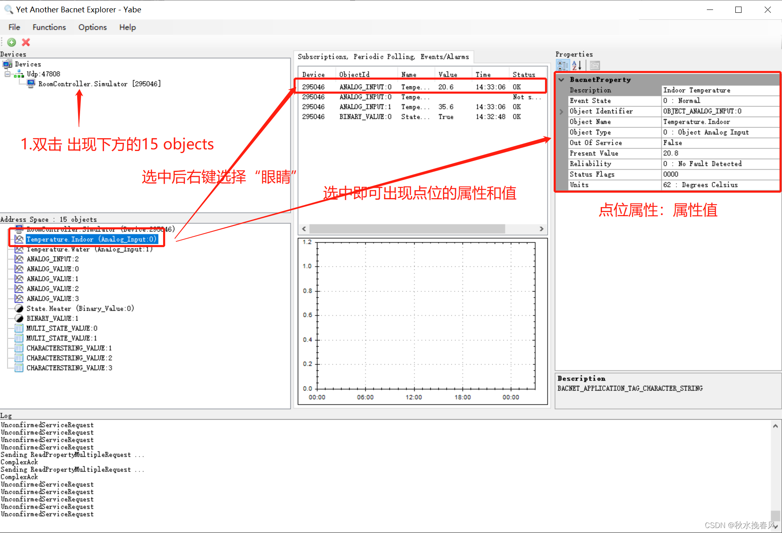Click the ANALOG_VALUE:3 chart icon
The width and height of the screenshot is (782, 533).
[19, 299]
